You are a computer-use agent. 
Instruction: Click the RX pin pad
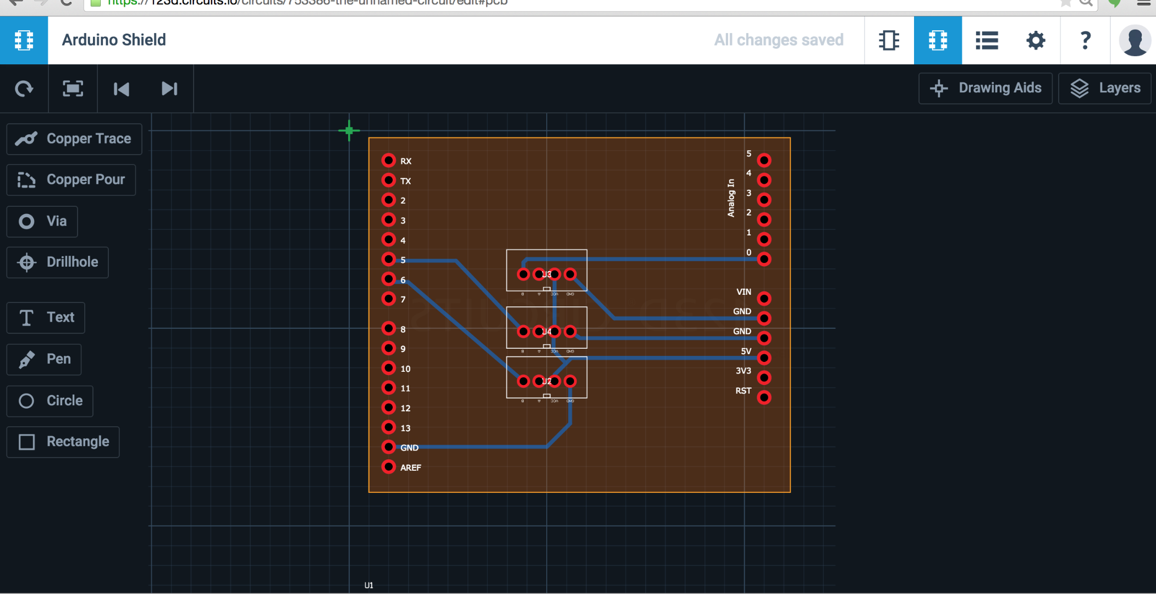(x=388, y=160)
